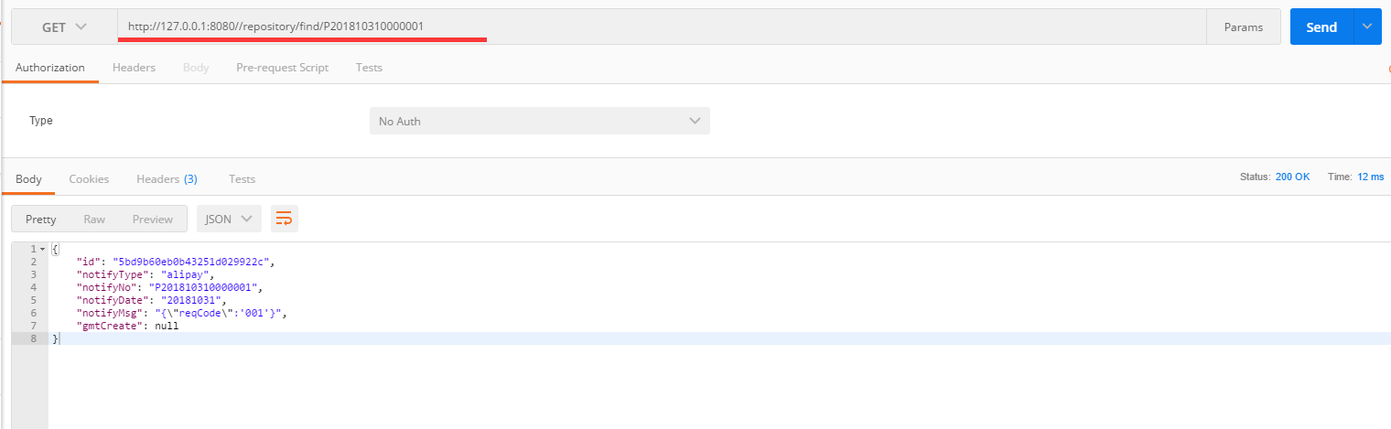Expand the Send button dropdown arrow
The height and width of the screenshot is (429, 1391).
pos(1367,27)
